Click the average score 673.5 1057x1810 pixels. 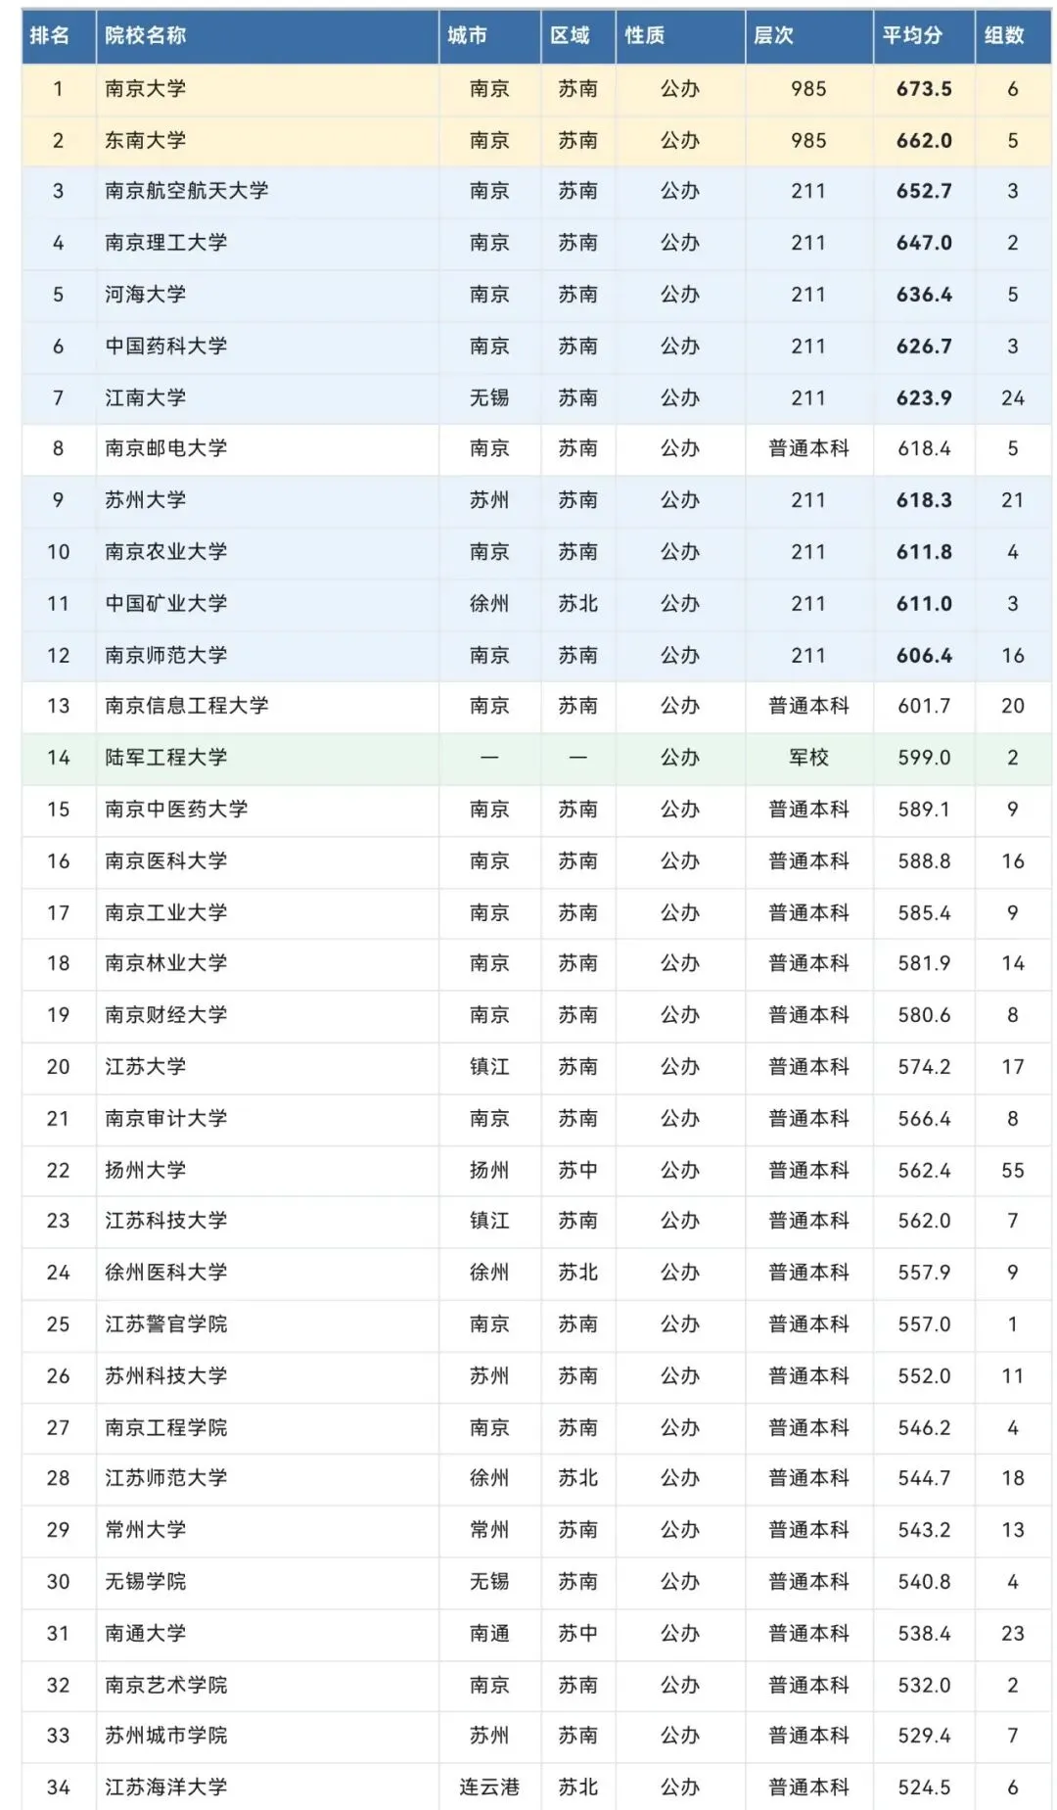click(924, 89)
